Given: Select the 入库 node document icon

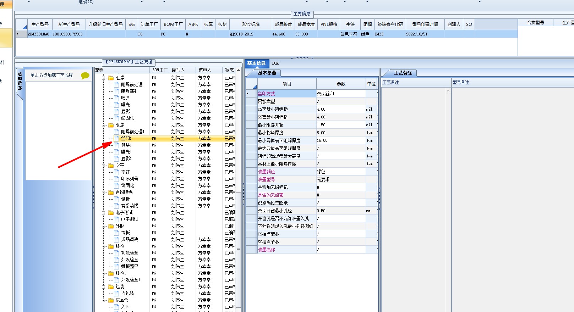Looking at the screenshot, I should click(116, 307).
